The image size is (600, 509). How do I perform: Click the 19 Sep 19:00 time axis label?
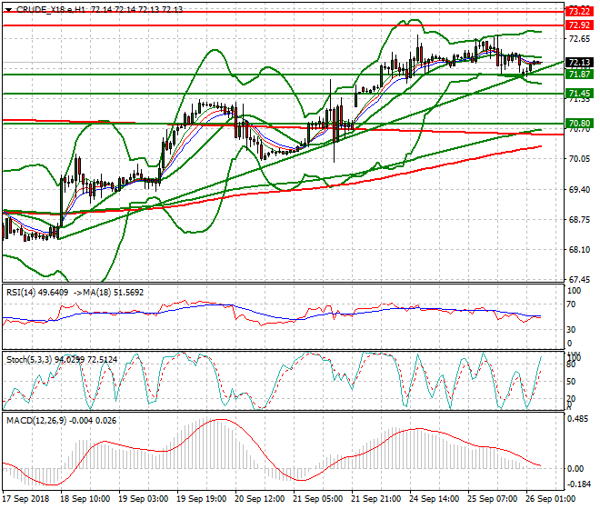202,499
